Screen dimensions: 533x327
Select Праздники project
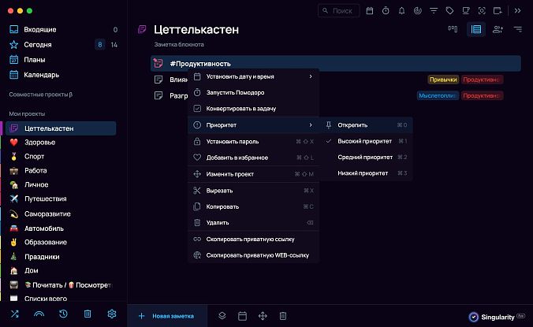(x=61, y=257)
